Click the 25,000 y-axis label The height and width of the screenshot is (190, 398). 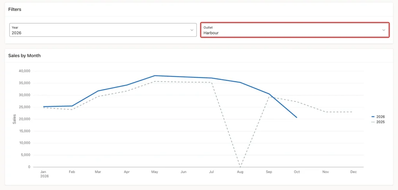tap(24, 107)
